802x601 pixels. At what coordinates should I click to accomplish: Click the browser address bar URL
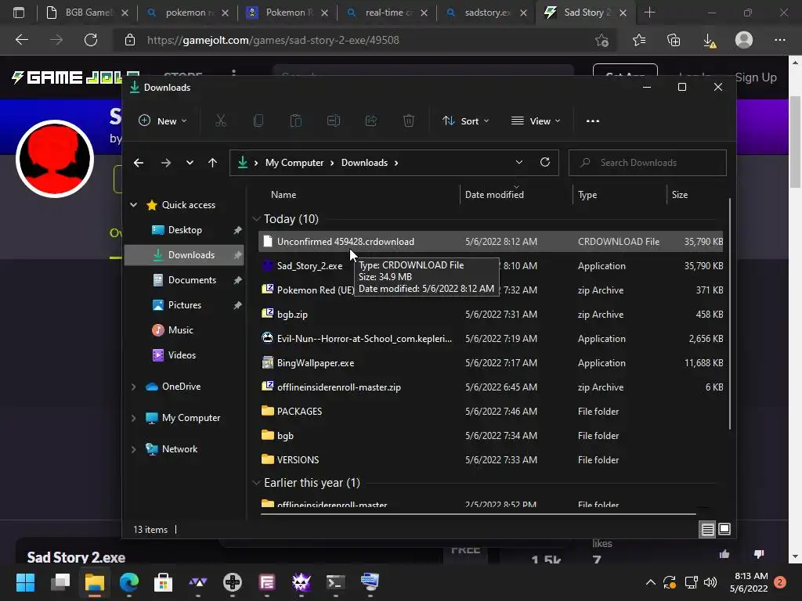pyautogui.click(x=273, y=40)
